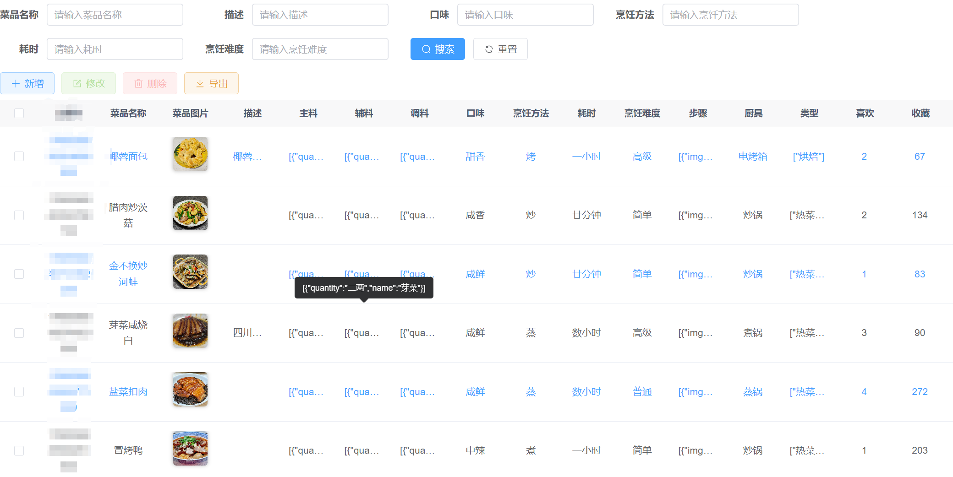This screenshot has height=477, width=953.
Task: Click the 厨具 column header
Action: (754, 113)
